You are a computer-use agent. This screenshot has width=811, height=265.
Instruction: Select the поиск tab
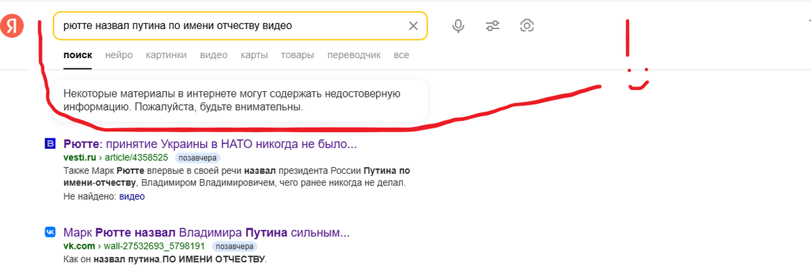pyautogui.click(x=78, y=55)
